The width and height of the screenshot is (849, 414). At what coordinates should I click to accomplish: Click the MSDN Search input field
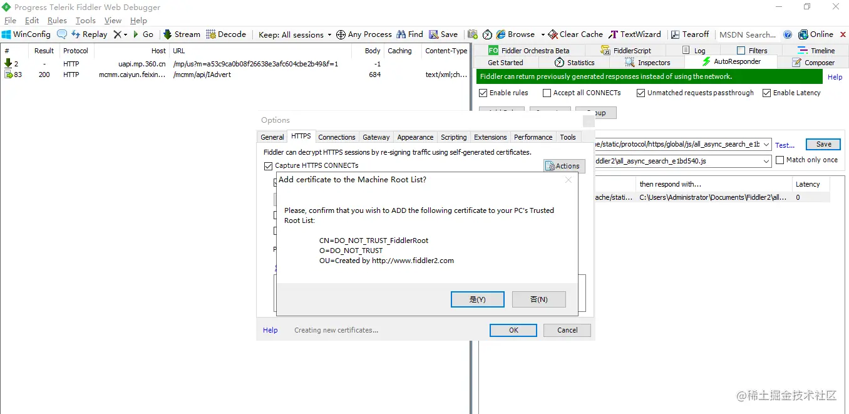[x=748, y=34]
